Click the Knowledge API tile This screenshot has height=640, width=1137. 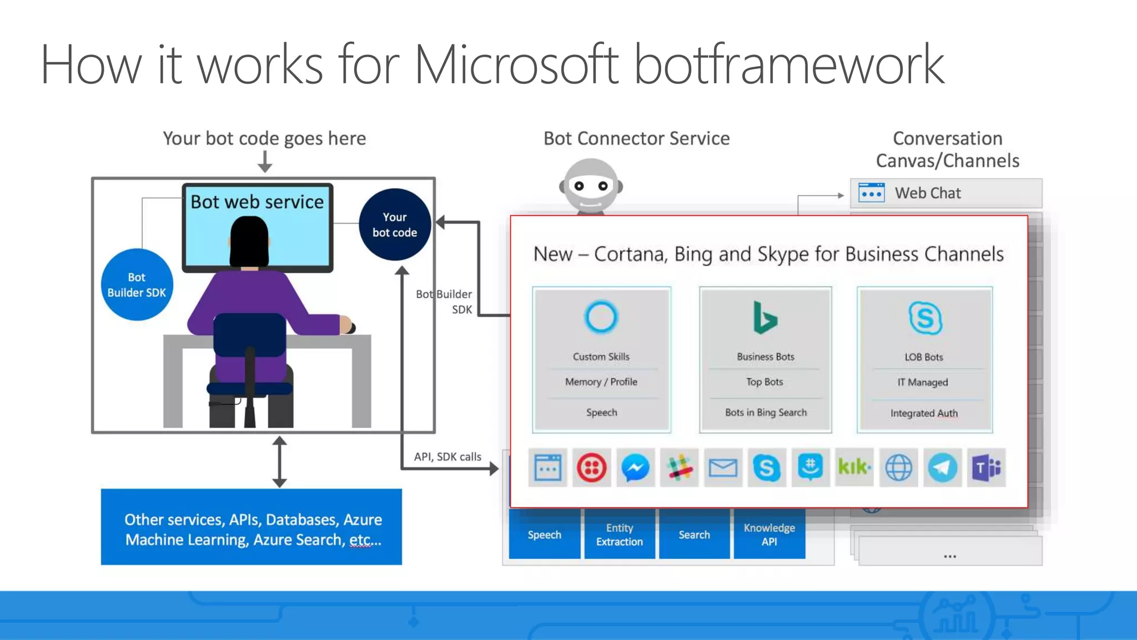769,534
